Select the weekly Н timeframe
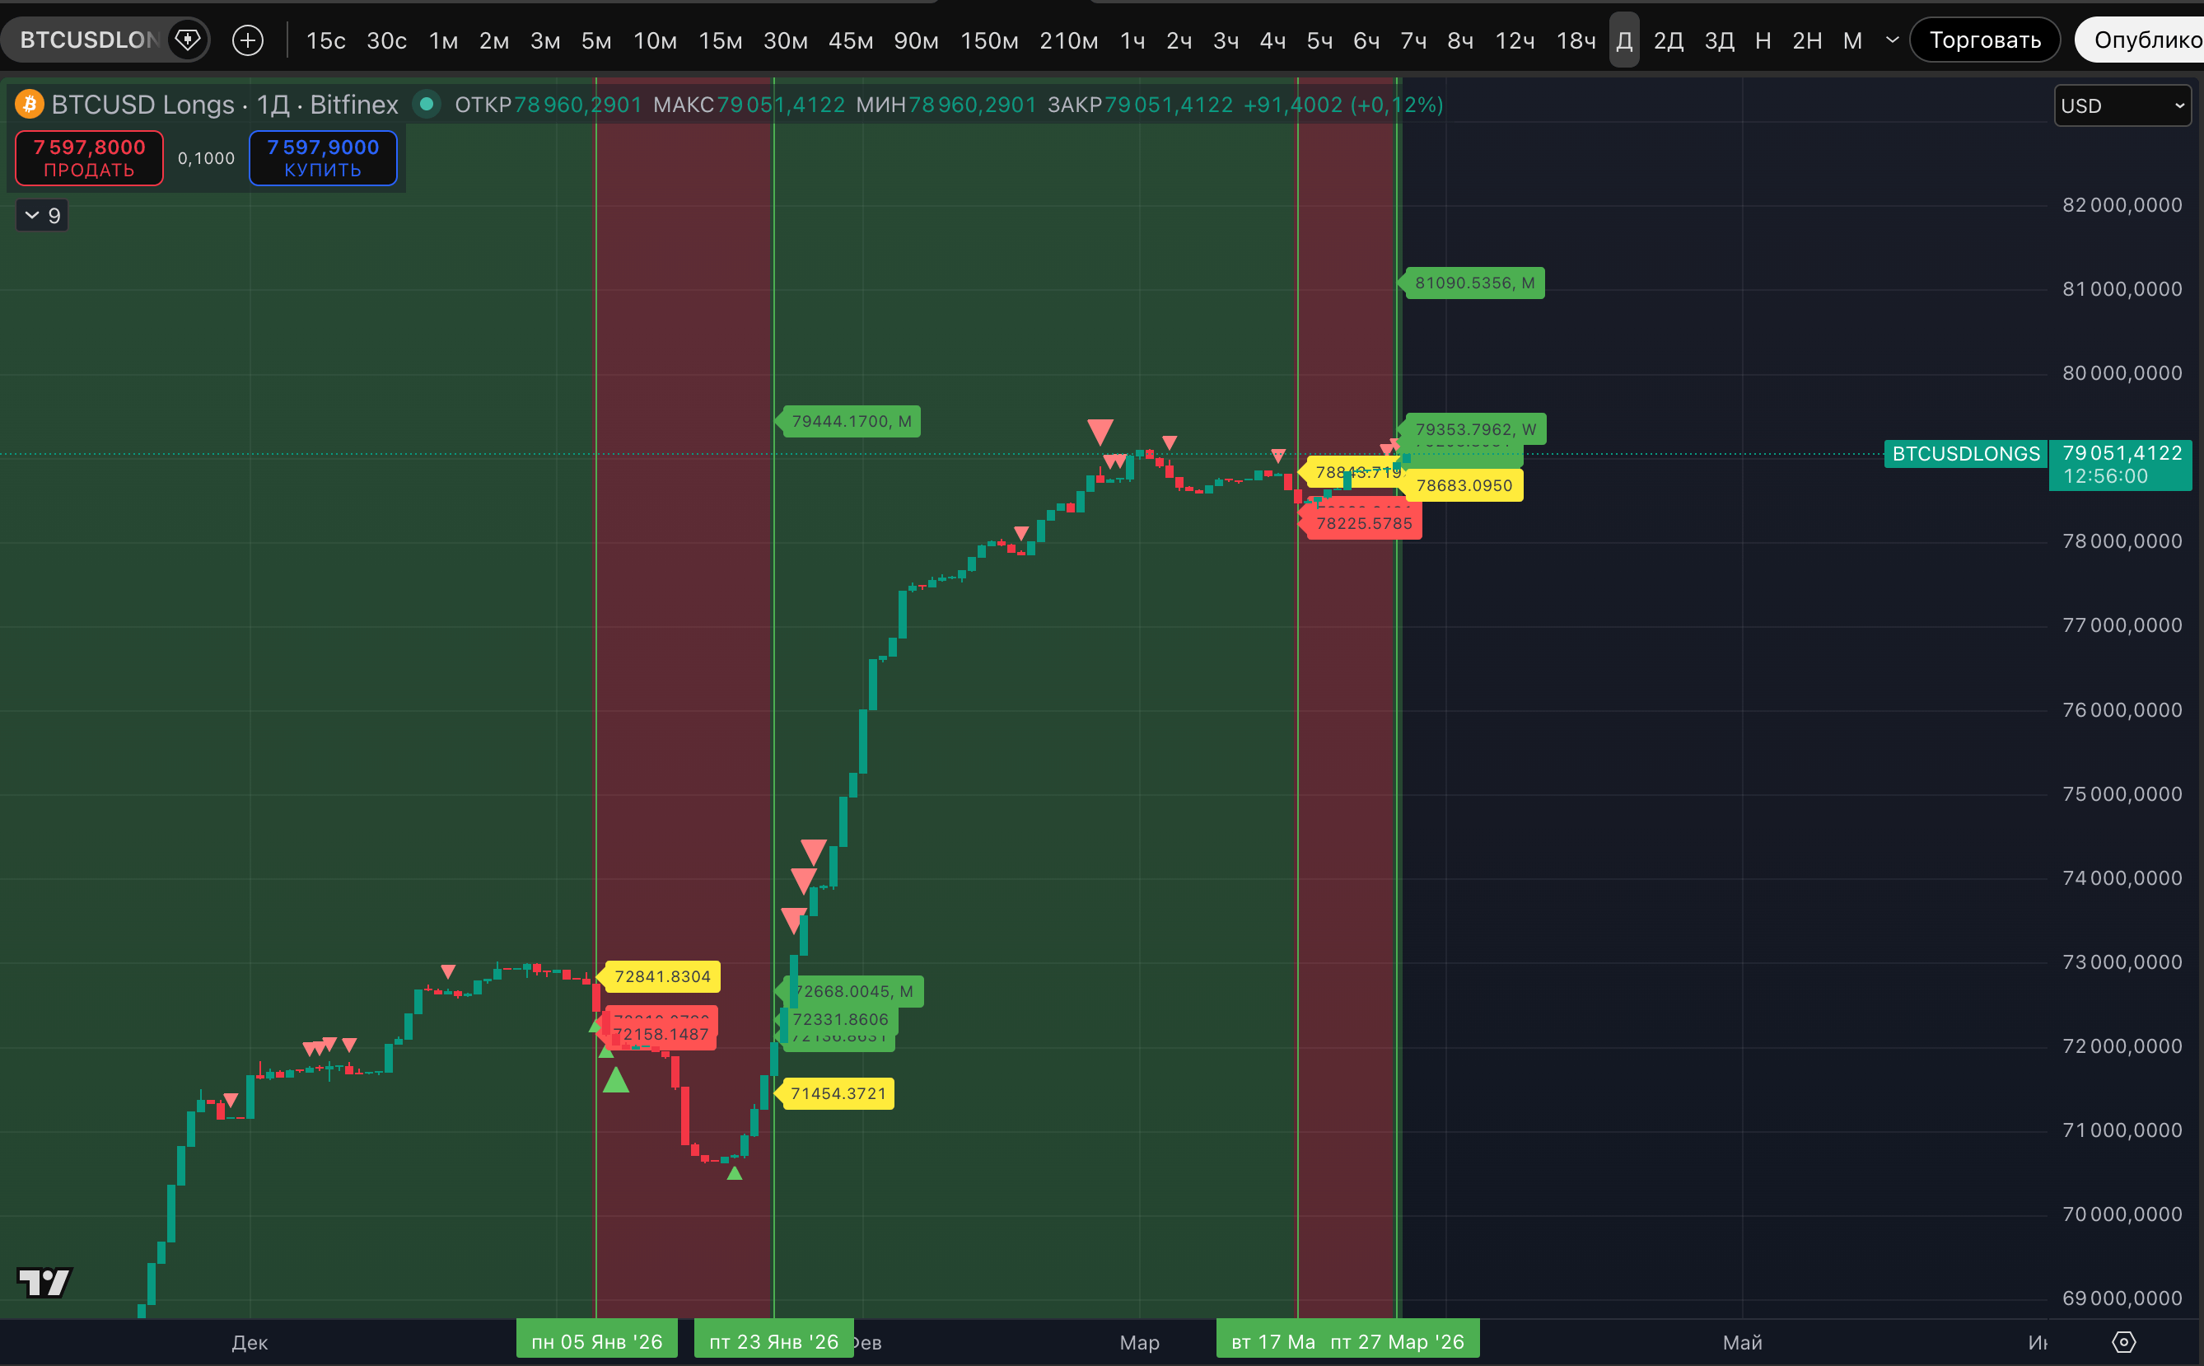The image size is (2204, 1366). pos(1763,40)
